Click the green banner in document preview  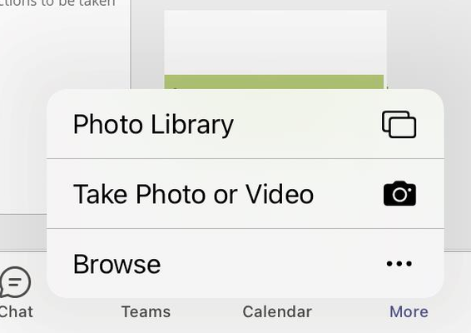tap(274, 82)
